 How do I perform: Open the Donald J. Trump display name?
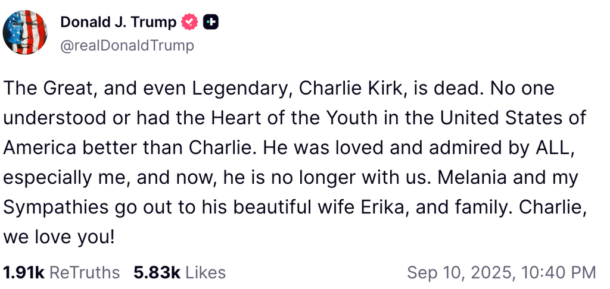(x=118, y=23)
